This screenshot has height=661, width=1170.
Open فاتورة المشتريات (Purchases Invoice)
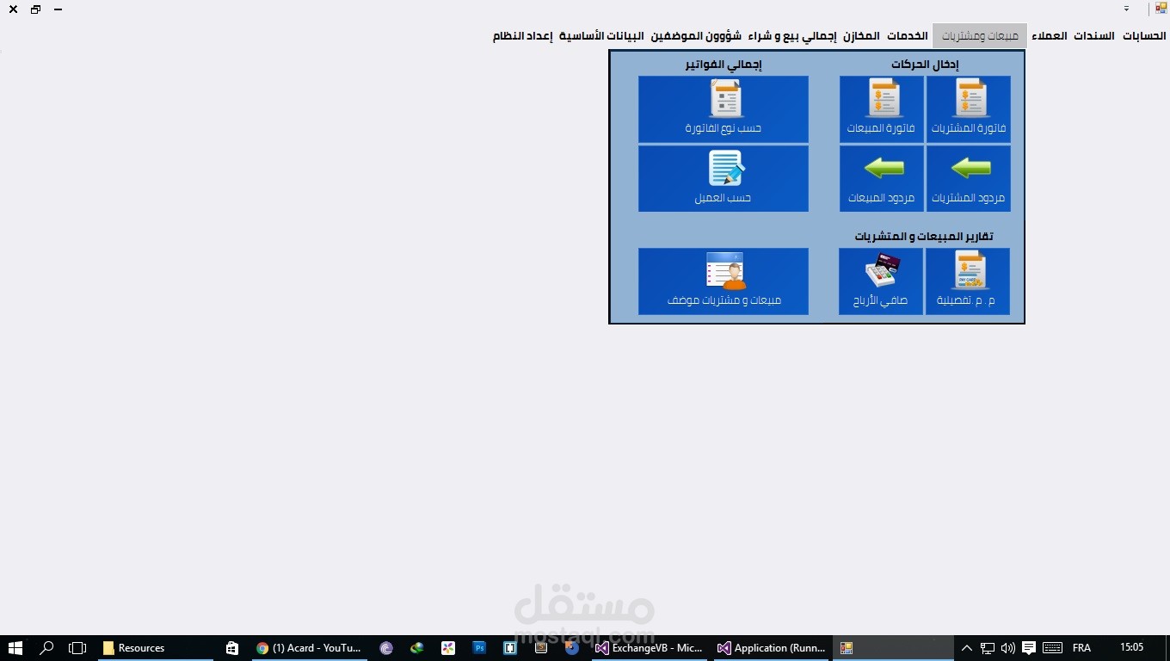click(968, 108)
